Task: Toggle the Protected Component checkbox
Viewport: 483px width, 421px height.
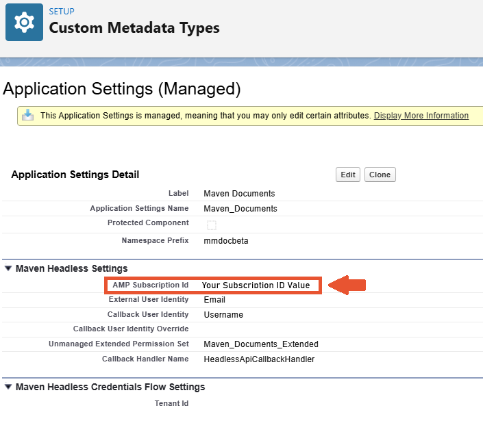Action: point(212,225)
